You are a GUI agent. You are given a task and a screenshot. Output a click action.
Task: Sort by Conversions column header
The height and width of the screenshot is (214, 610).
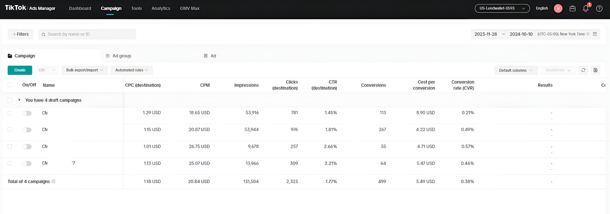tap(374, 85)
